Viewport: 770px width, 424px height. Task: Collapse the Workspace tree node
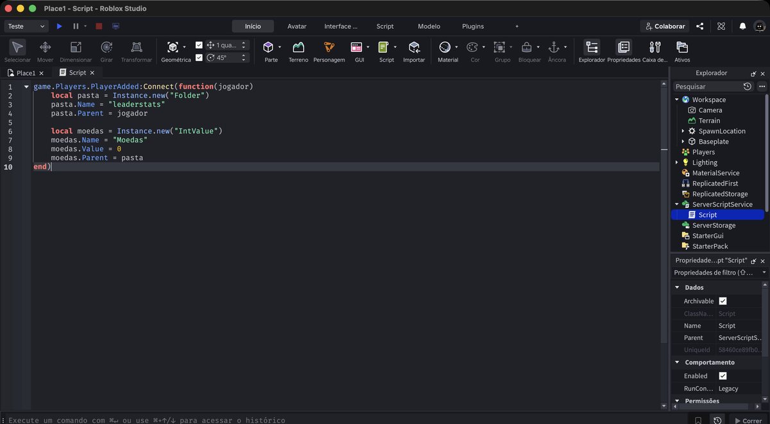(x=676, y=99)
